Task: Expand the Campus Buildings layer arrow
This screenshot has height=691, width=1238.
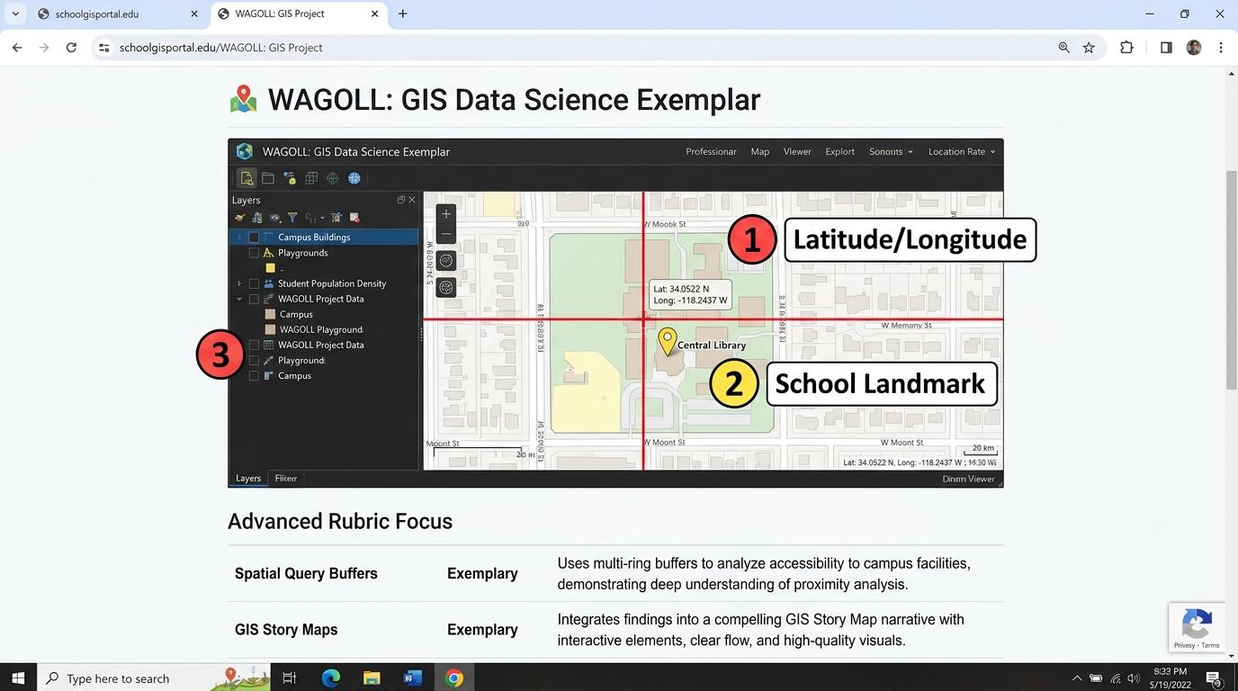Action: [x=239, y=238]
